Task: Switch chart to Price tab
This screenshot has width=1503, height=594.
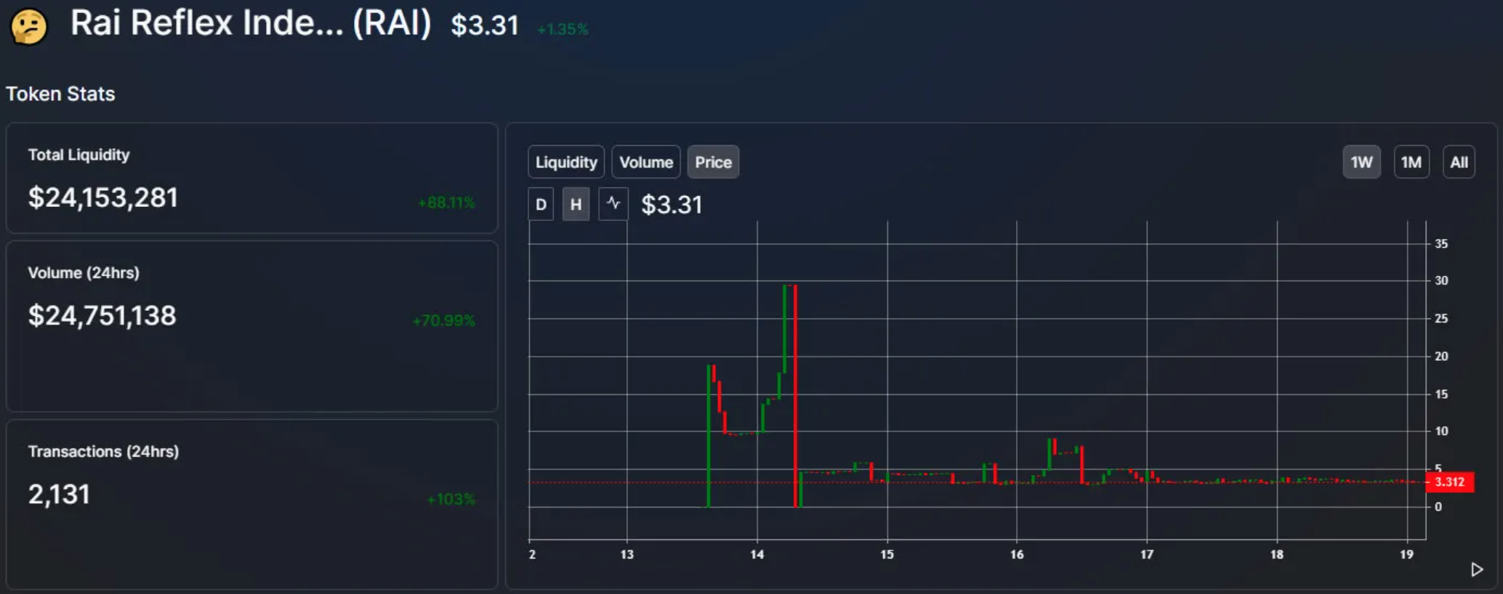Action: click(713, 162)
